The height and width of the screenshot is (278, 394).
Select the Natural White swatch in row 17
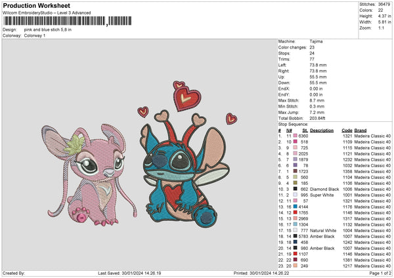pos(295,230)
